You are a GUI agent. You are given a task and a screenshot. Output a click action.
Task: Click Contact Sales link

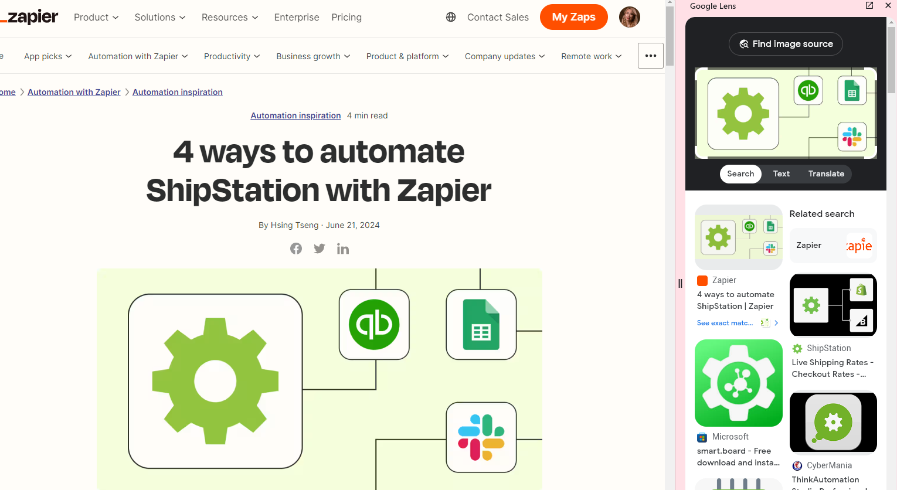(x=498, y=17)
